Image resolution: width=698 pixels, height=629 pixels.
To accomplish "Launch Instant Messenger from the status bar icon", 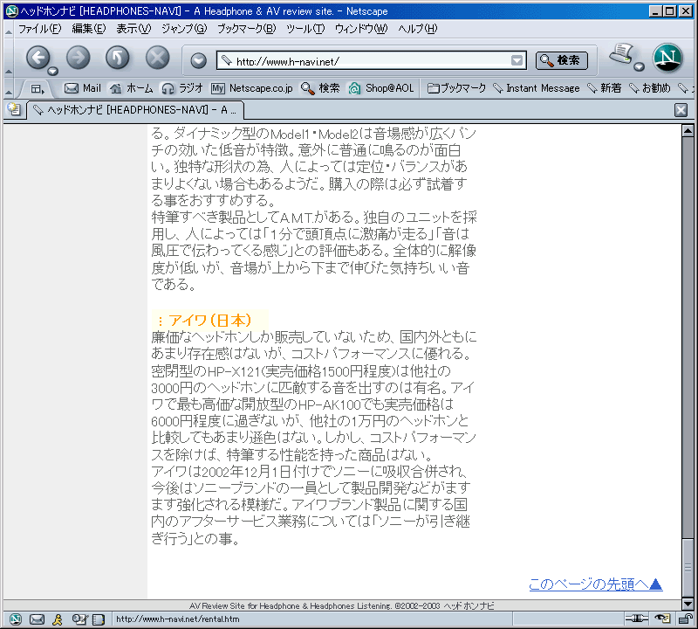I will (x=58, y=619).
